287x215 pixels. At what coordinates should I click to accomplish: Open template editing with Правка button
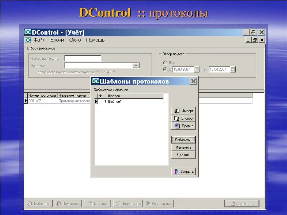point(183,126)
